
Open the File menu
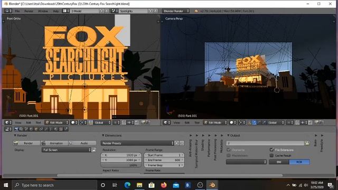(x=17, y=11)
